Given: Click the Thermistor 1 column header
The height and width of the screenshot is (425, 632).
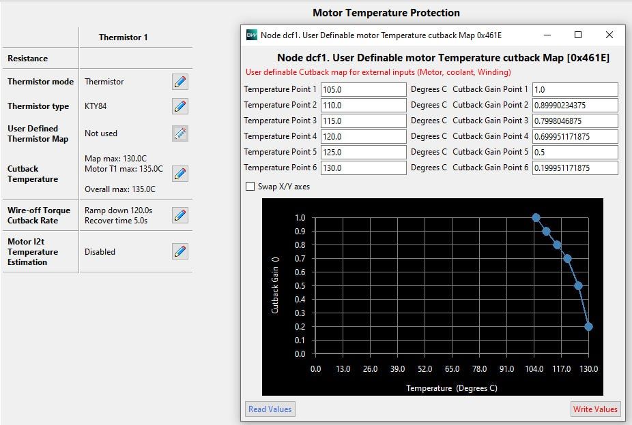Looking at the screenshot, I should tap(124, 37).
